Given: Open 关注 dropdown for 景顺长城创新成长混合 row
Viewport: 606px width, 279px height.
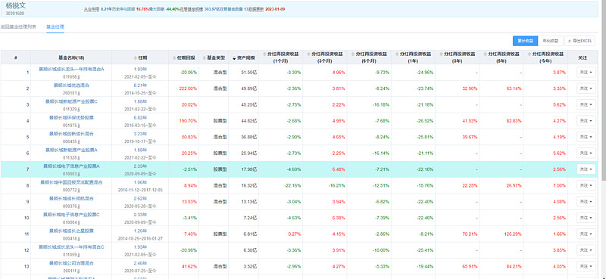Looking at the screenshot, I should coord(586,137).
